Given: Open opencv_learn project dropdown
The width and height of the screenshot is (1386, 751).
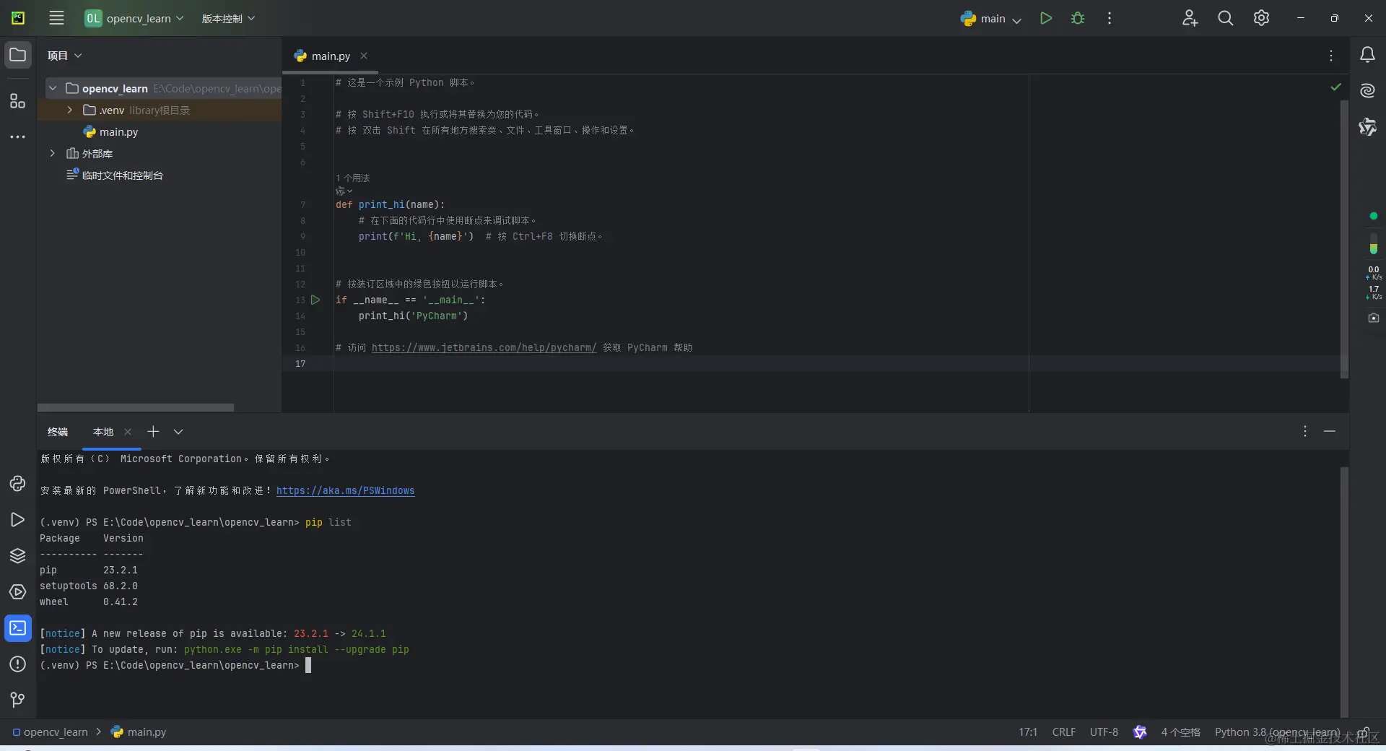Looking at the screenshot, I should 135,18.
